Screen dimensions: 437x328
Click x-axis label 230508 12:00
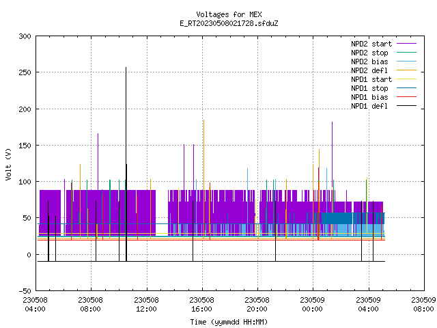pyautogui.click(x=147, y=305)
